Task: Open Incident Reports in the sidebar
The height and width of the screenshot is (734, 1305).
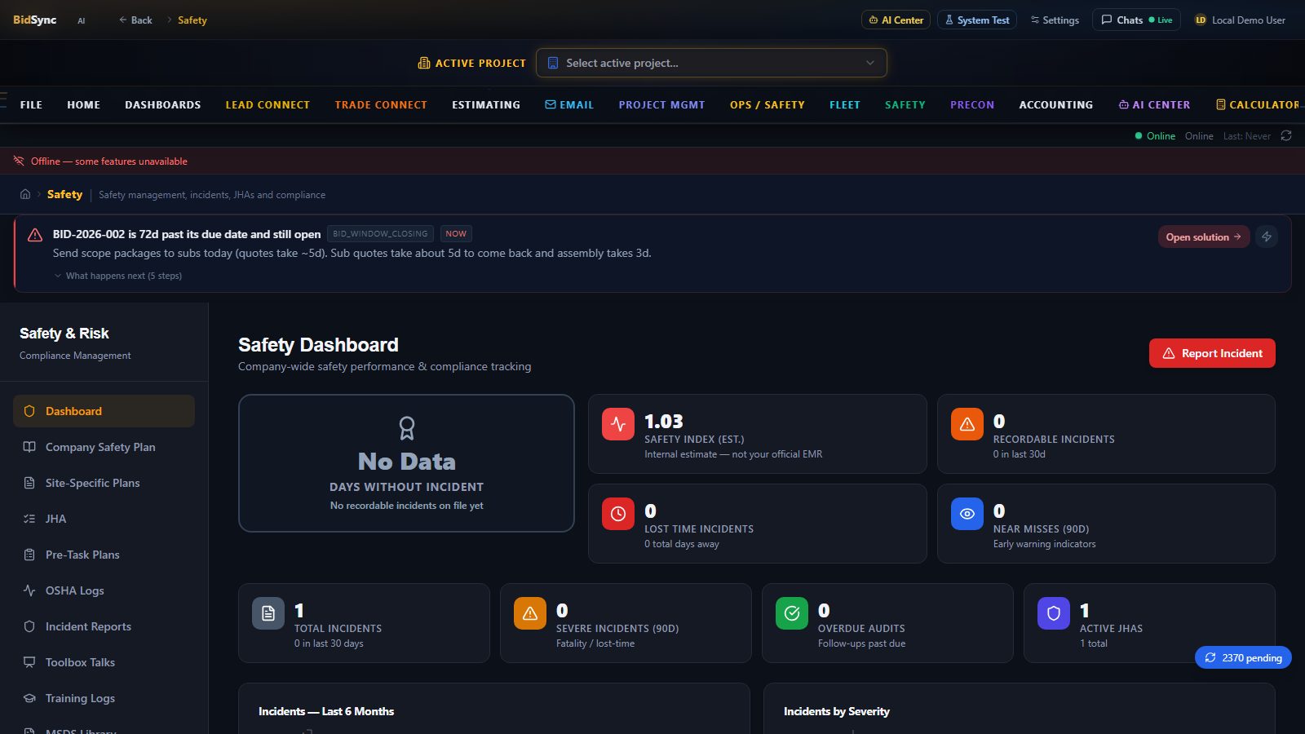Action: (x=104, y=626)
